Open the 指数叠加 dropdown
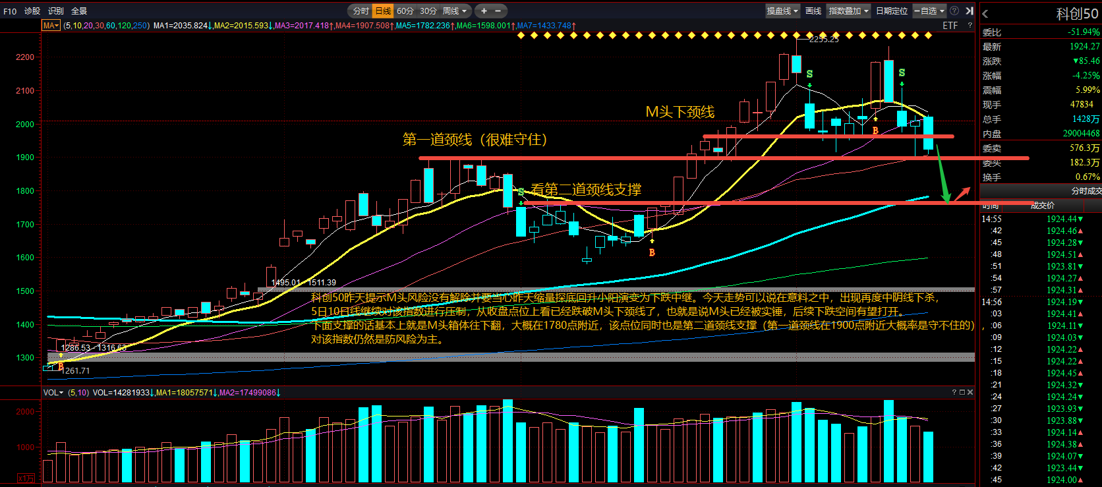This screenshot has width=1102, height=487. tap(848, 11)
